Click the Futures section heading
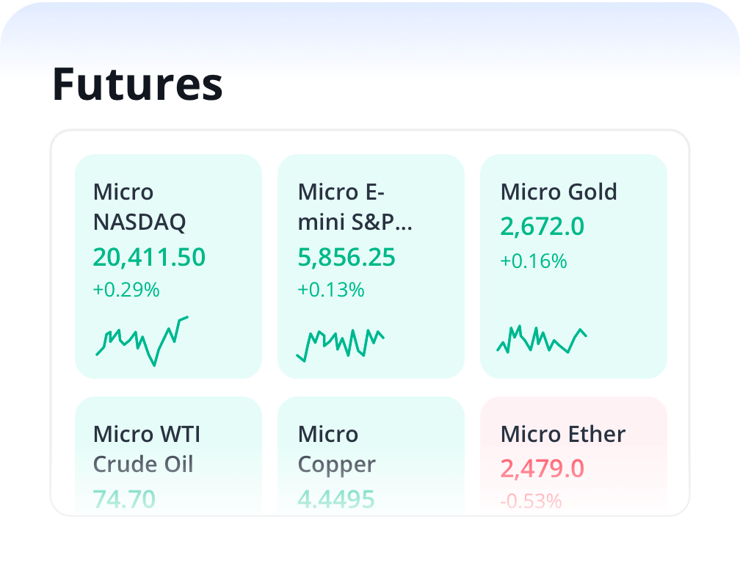The image size is (740, 566). click(137, 84)
